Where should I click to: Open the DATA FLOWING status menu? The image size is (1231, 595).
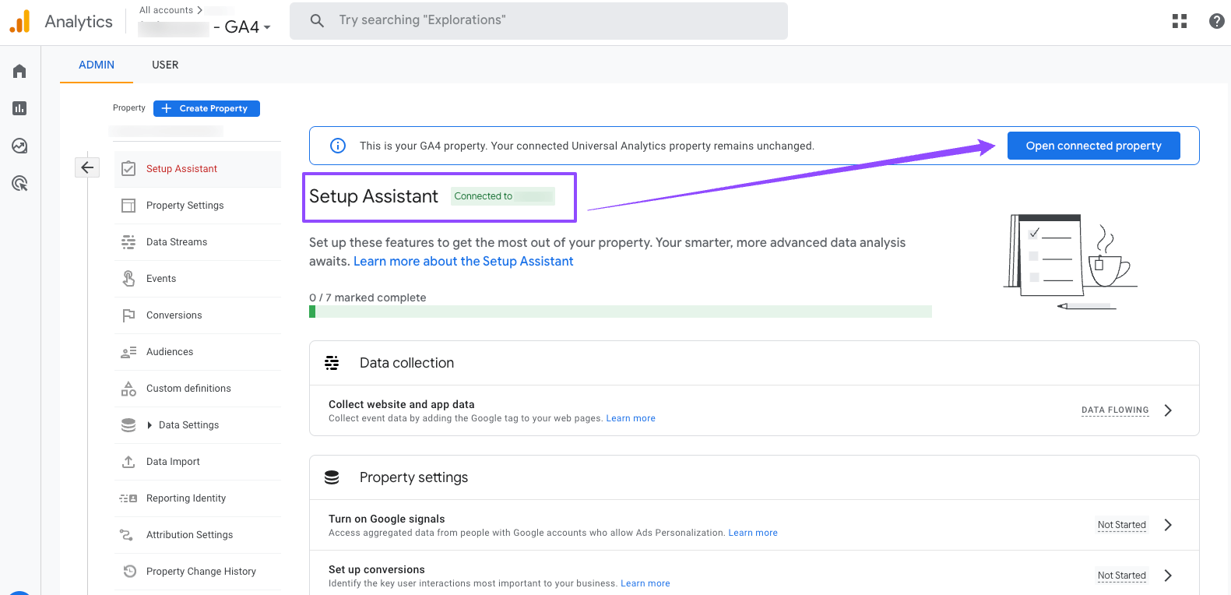(1115, 410)
